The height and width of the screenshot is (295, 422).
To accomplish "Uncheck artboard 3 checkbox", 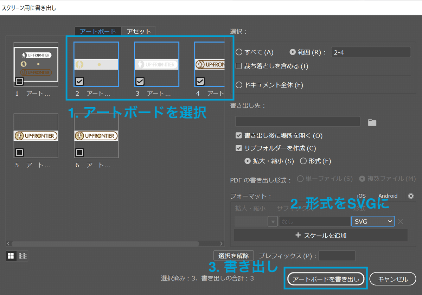I will [140, 82].
